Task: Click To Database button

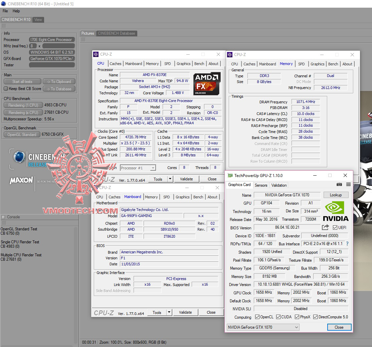Action: coord(59,89)
